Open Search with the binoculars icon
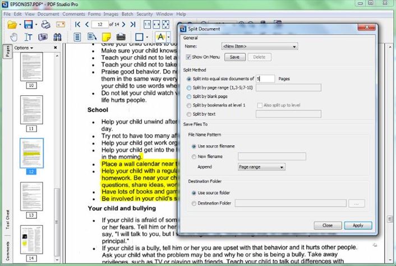The width and height of the screenshot is (396, 266). point(57,37)
